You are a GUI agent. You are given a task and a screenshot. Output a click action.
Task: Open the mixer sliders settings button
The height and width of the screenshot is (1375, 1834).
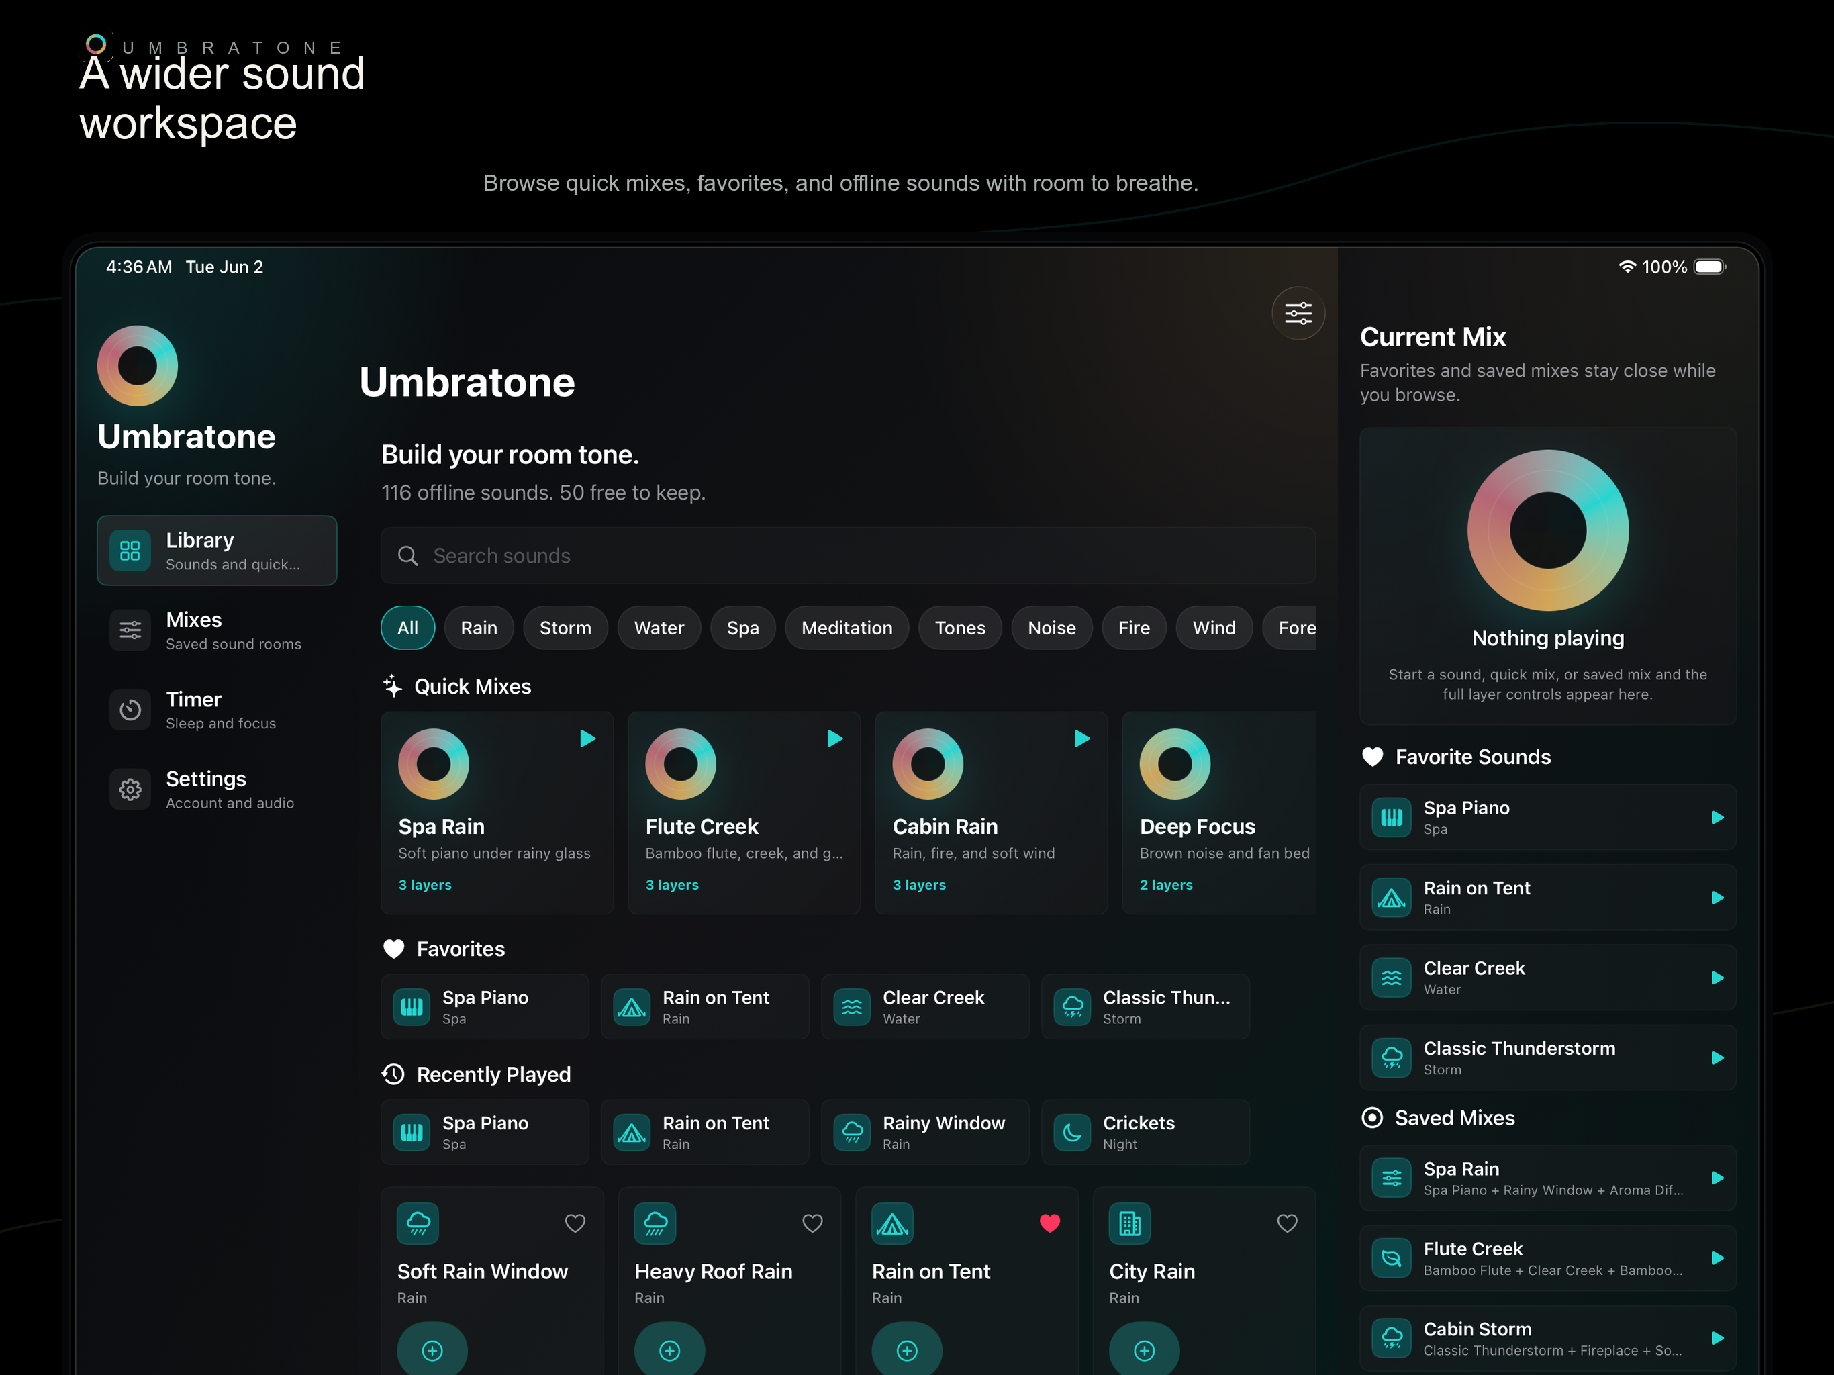click(x=1298, y=314)
